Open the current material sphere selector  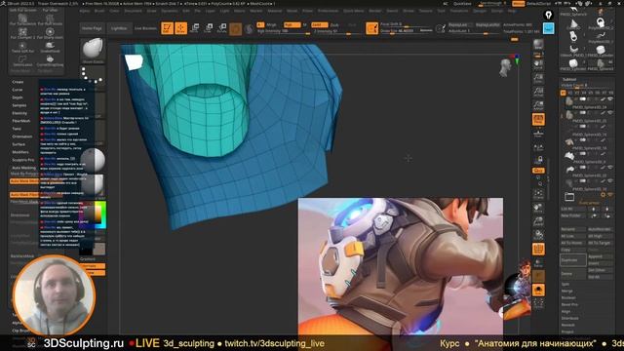[x=93, y=160]
